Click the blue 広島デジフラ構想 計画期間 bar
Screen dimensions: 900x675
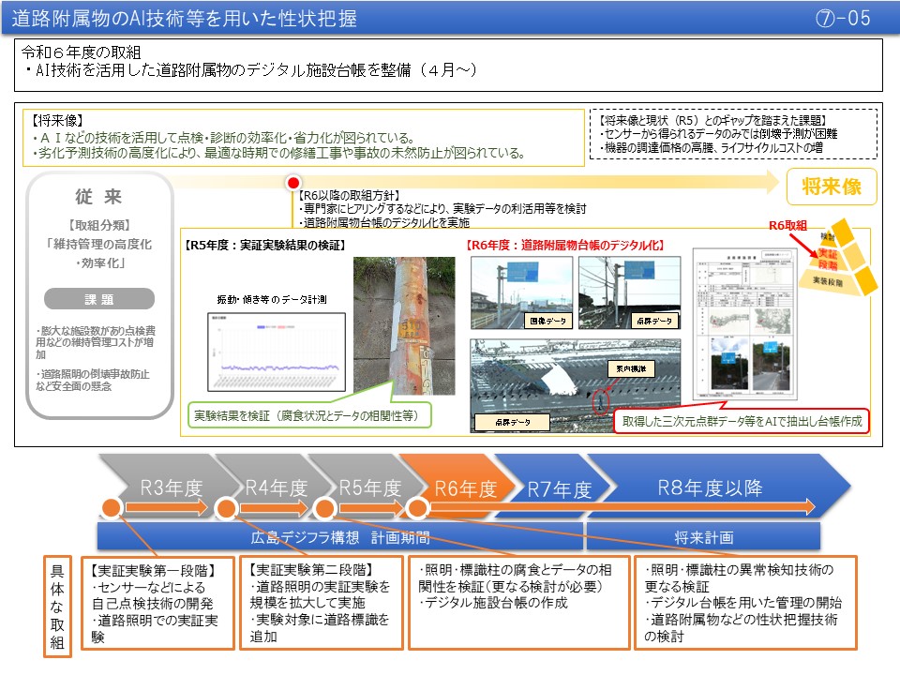[x=340, y=536]
